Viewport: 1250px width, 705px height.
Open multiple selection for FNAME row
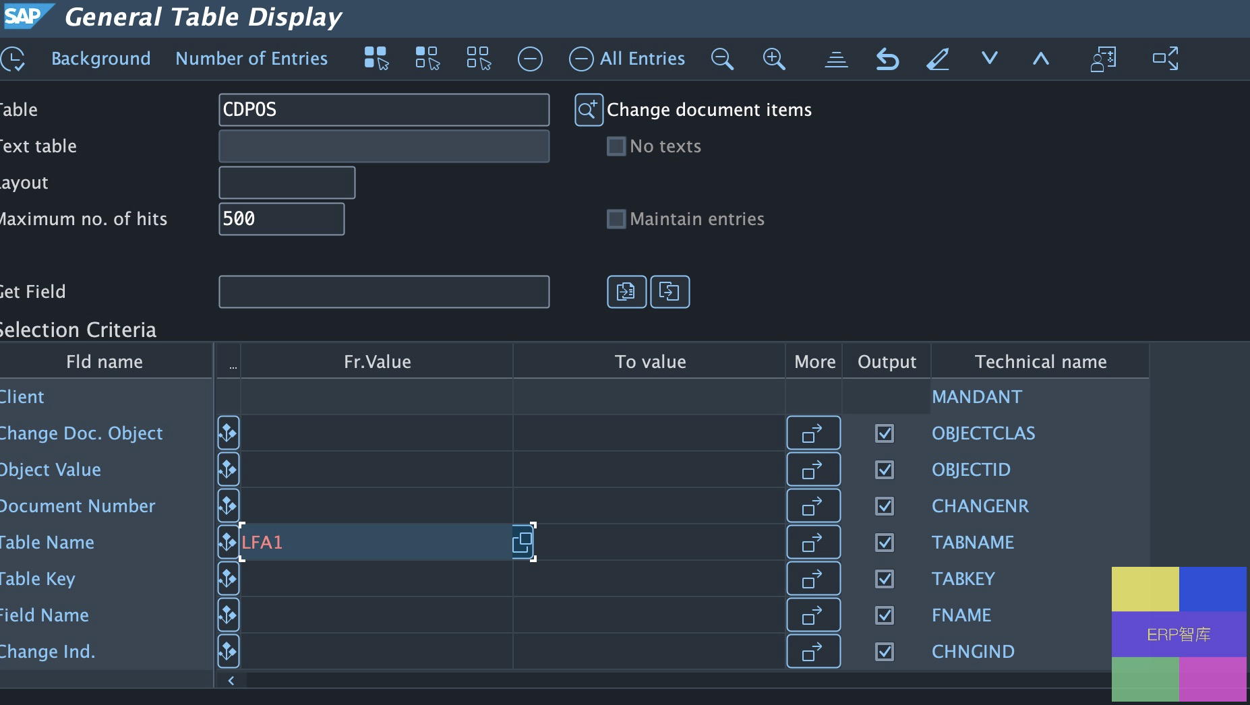(x=813, y=615)
